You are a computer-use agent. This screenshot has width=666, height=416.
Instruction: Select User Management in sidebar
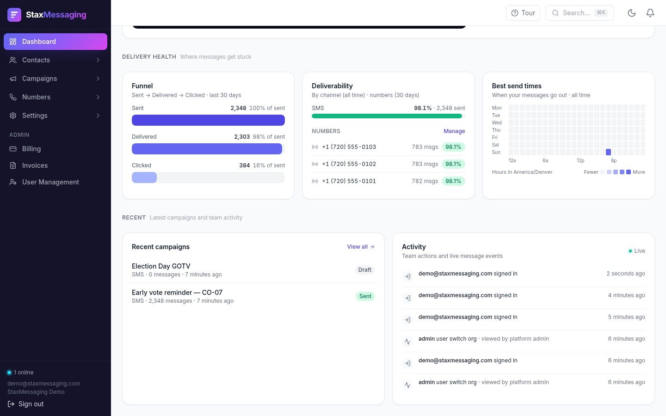point(55,182)
